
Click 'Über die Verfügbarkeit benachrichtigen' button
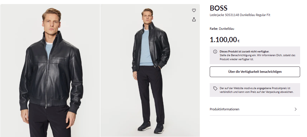pos(255,72)
